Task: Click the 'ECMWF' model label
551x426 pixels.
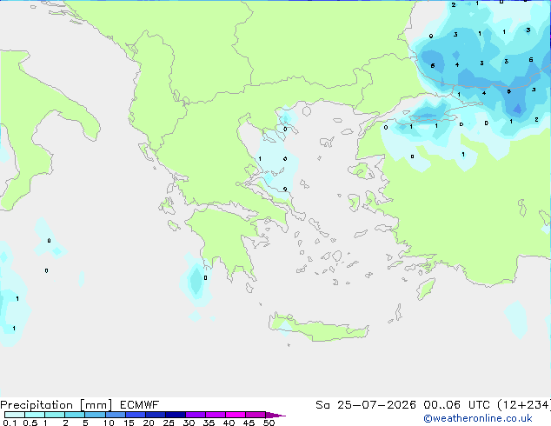Action: [140, 405]
